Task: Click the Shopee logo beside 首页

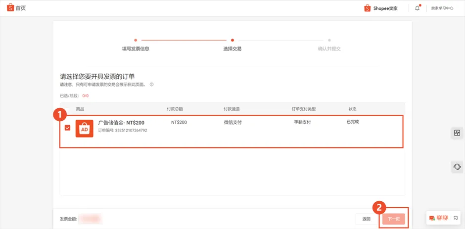Action: (10, 8)
